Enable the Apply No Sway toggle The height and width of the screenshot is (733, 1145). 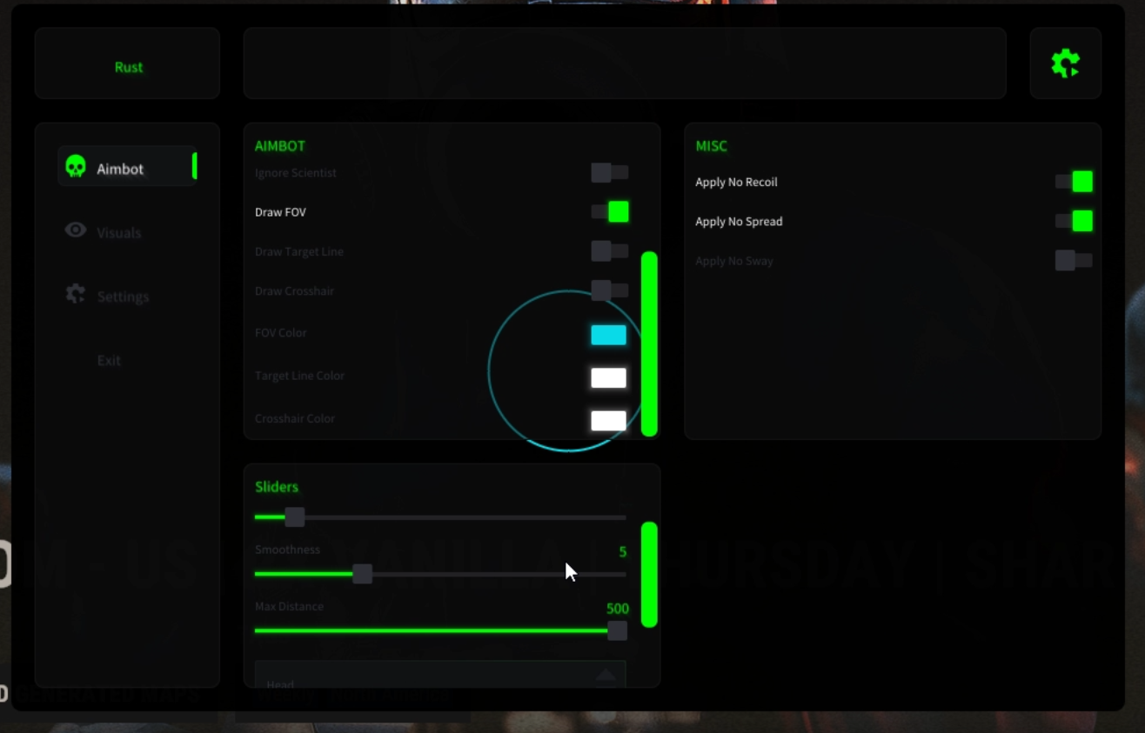pos(1073,260)
